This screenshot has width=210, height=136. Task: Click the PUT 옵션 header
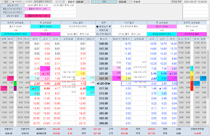point(129,23)
